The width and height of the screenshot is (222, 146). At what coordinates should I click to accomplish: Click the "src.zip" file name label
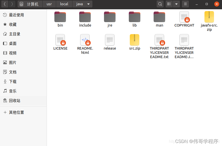click(135, 48)
